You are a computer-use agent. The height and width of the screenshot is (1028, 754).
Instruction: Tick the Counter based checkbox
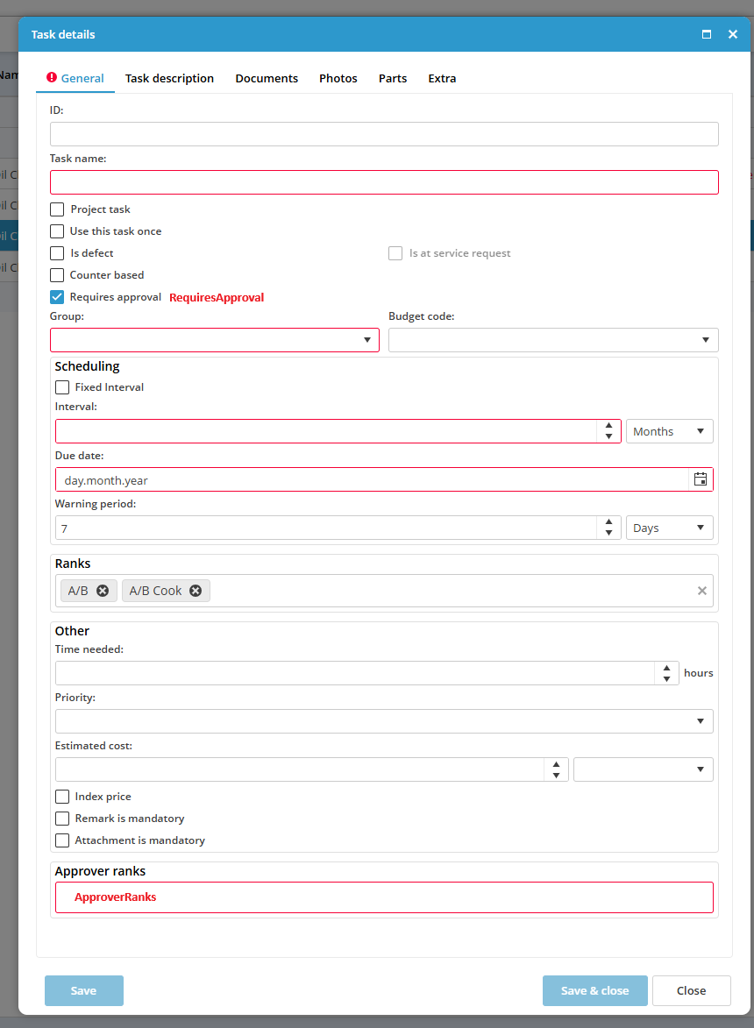pos(57,274)
